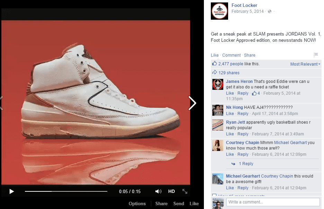Open the 11:35pm timestamp on James Heron's comment

pyautogui.click(x=263, y=96)
